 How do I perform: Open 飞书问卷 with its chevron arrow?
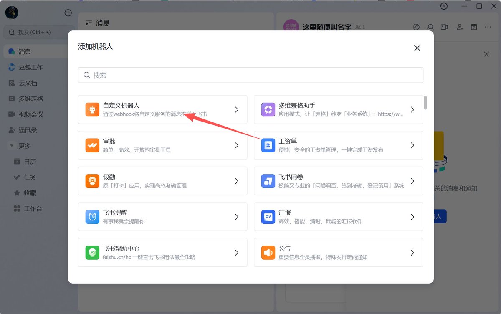[x=412, y=181]
